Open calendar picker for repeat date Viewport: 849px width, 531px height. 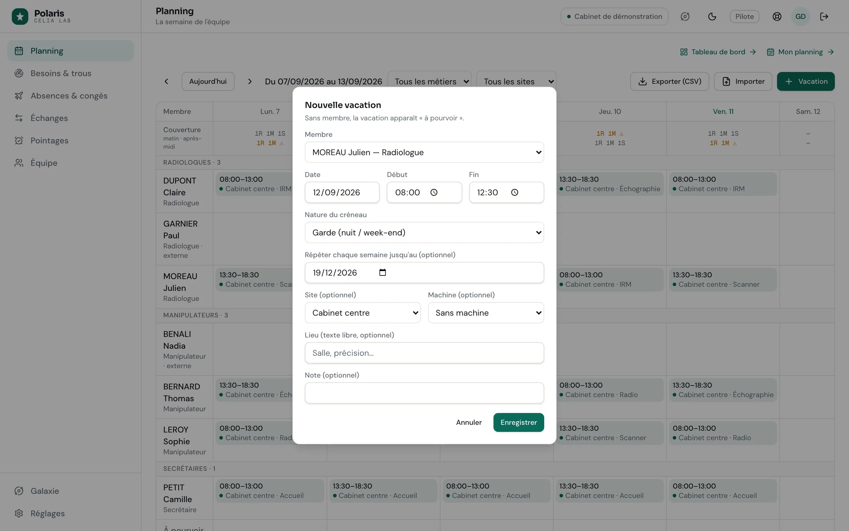click(383, 273)
